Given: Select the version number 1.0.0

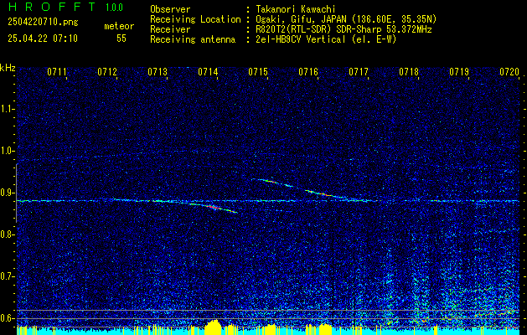Looking at the screenshot, I should point(114,8).
